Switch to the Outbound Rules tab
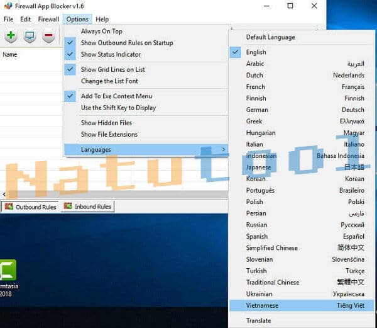 pyautogui.click(x=31, y=206)
